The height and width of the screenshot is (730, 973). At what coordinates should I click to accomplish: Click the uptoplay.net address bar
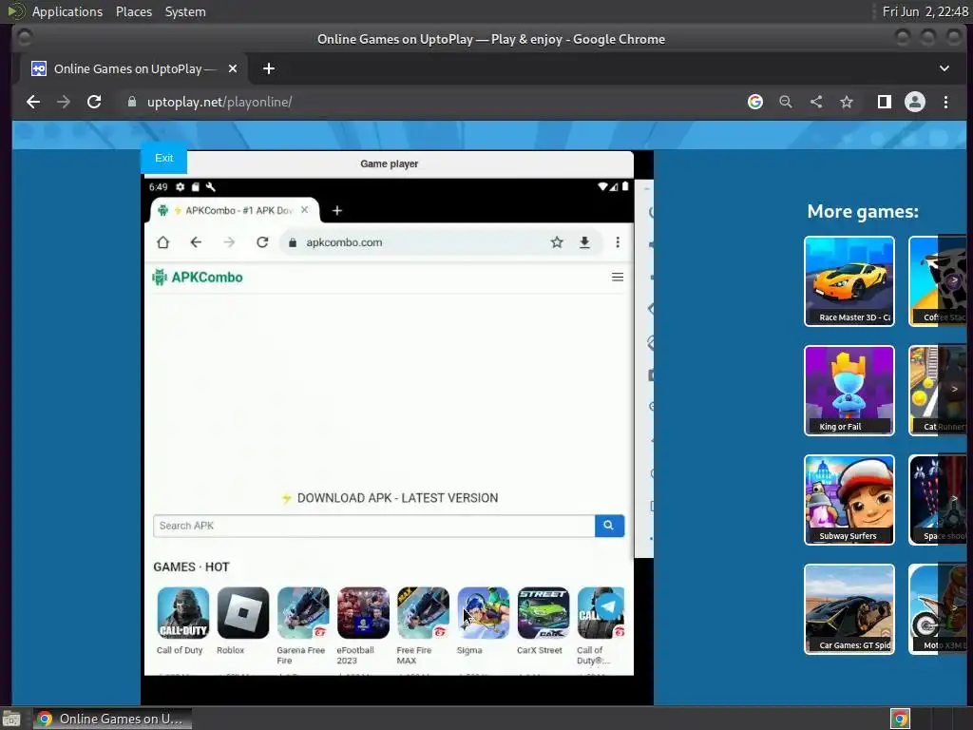429,102
